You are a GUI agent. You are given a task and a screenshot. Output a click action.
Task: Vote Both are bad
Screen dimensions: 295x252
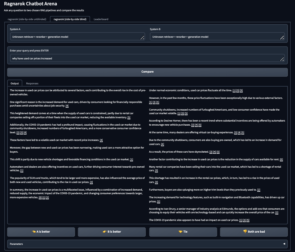click(254, 232)
